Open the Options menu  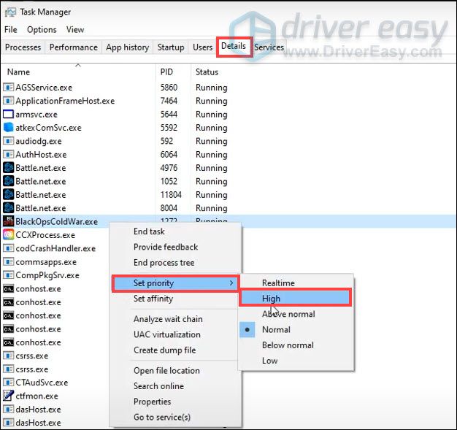pos(42,30)
